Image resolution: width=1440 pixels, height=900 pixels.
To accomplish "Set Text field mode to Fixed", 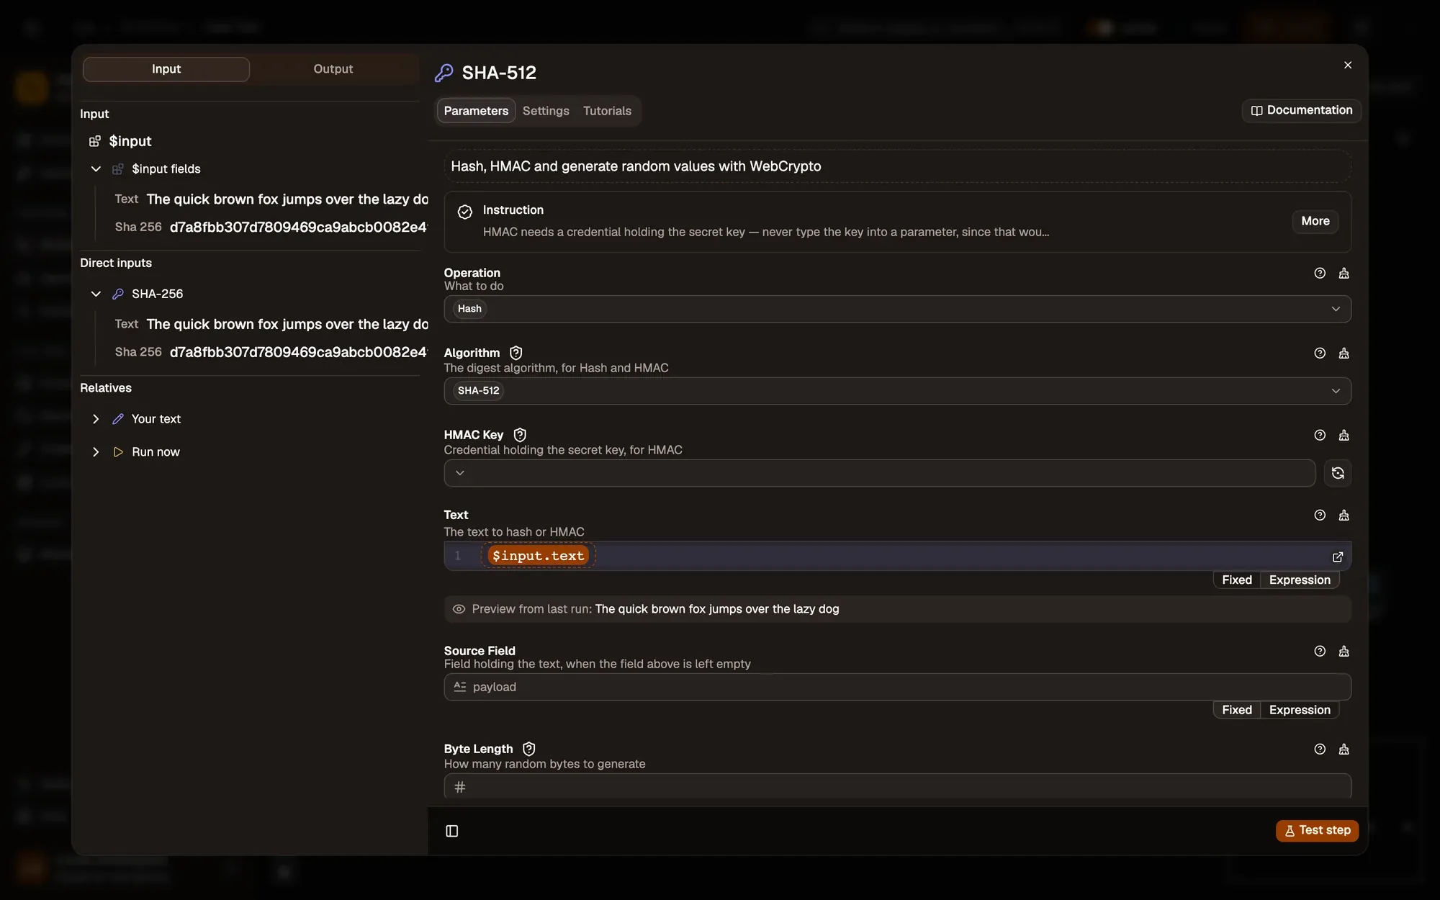I will [x=1236, y=580].
